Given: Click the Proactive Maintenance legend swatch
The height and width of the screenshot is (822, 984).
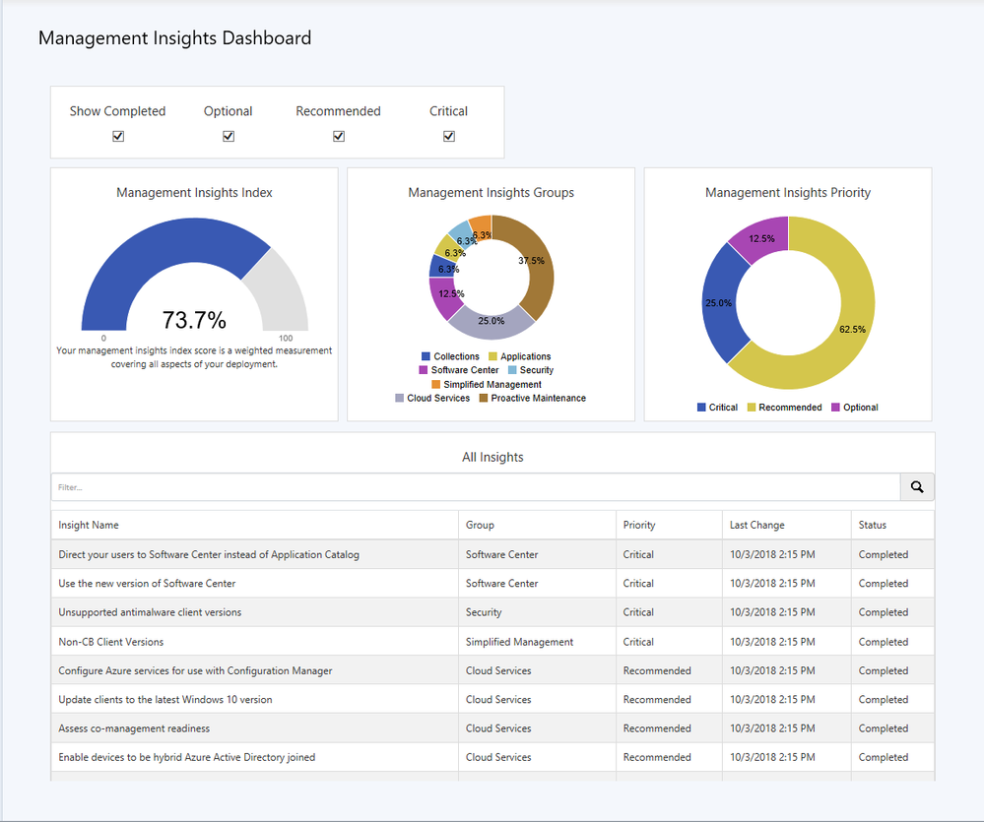Looking at the screenshot, I should click(x=483, y=398).
